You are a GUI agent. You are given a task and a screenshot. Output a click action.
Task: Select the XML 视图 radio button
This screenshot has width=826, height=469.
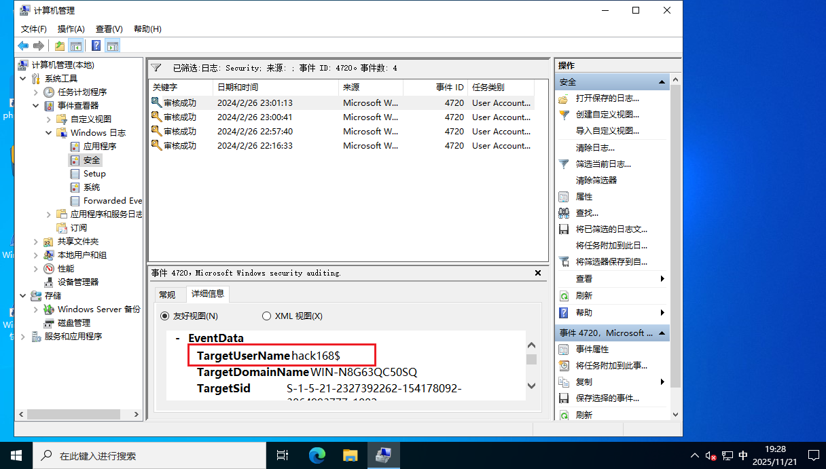(x=267, y=316)
